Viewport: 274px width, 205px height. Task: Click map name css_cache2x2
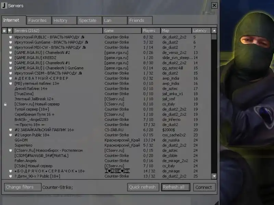(x=174, y=135)
